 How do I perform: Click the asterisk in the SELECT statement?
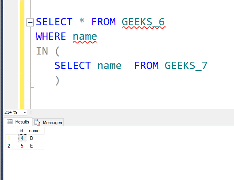pyautogui.click(x=82, y=20)
